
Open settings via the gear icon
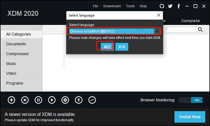pyautogui.click(x=65, y=100)
